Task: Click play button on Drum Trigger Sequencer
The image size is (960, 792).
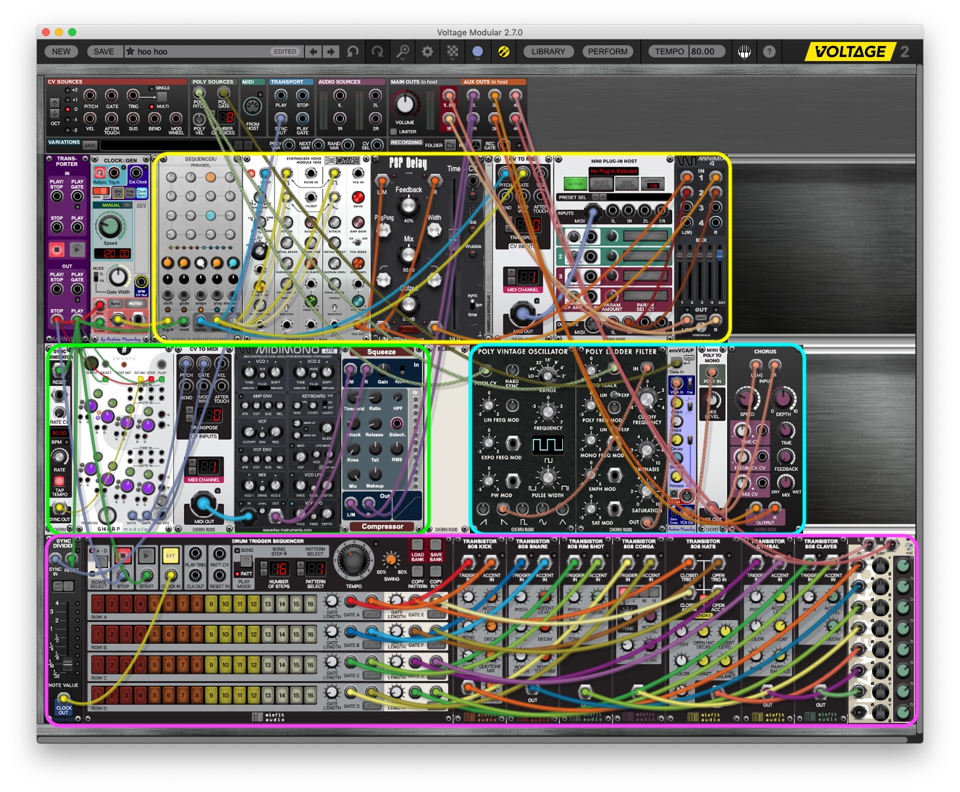Action: (x=146, y=556)
